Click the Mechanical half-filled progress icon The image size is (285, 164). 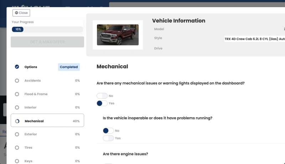point(17,121)
